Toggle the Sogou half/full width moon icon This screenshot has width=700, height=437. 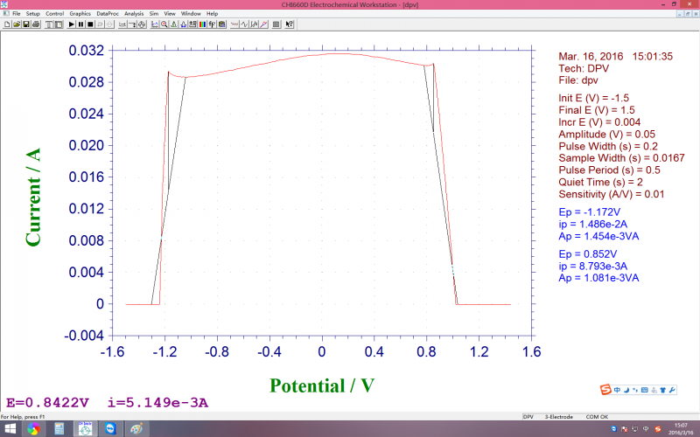(626, 390)
